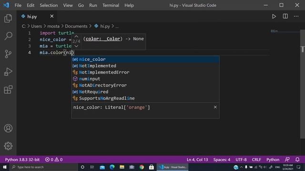Open Task View in taskbar
This screenshot has height=171, width=305.
(92, 167)
